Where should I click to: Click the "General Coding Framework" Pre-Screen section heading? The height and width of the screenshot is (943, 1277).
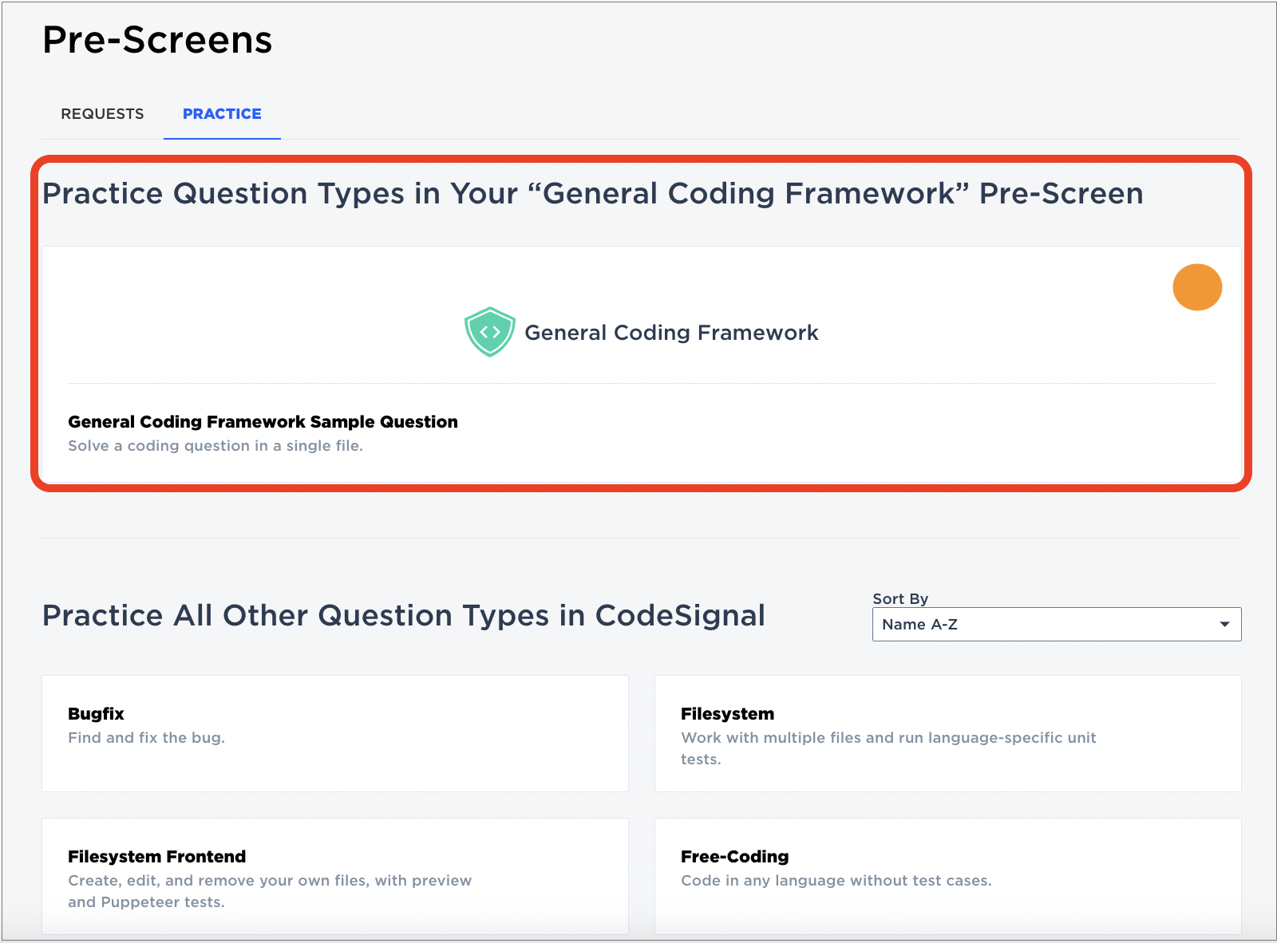click(592, 194)
